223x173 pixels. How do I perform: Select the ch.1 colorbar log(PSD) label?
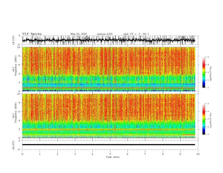pyautogui.click(x=211, y=74)
